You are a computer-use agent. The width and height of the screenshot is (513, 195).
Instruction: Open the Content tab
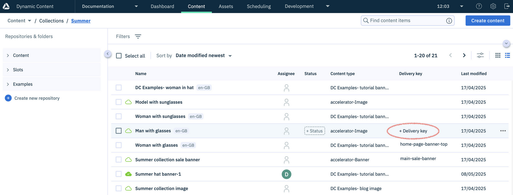point(196,6)
